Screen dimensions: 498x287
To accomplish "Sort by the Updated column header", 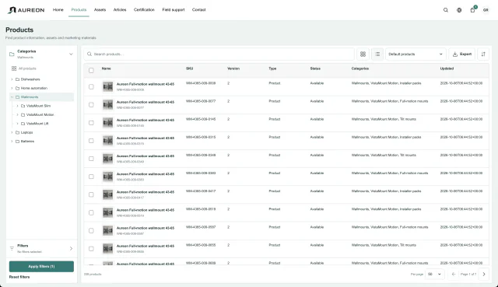I will [447, 68].
